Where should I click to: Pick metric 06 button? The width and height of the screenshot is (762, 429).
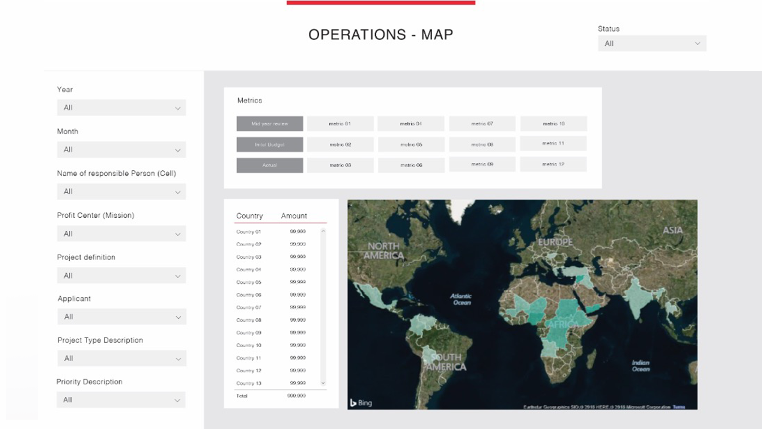(411, 165)
